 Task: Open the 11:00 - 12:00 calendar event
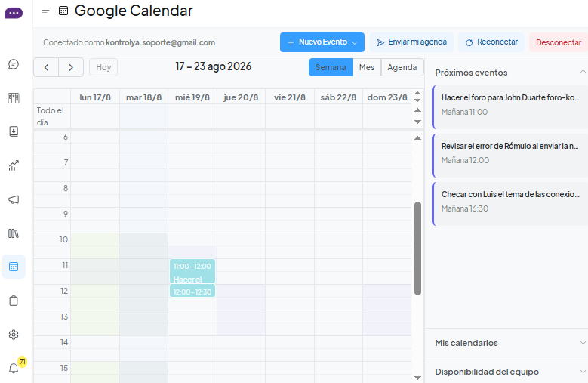coord(192,271)
